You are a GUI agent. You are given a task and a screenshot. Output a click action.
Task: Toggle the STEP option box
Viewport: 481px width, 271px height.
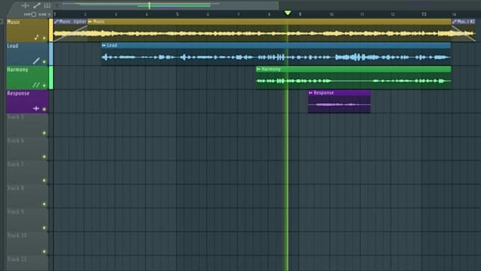pos(34,14)
